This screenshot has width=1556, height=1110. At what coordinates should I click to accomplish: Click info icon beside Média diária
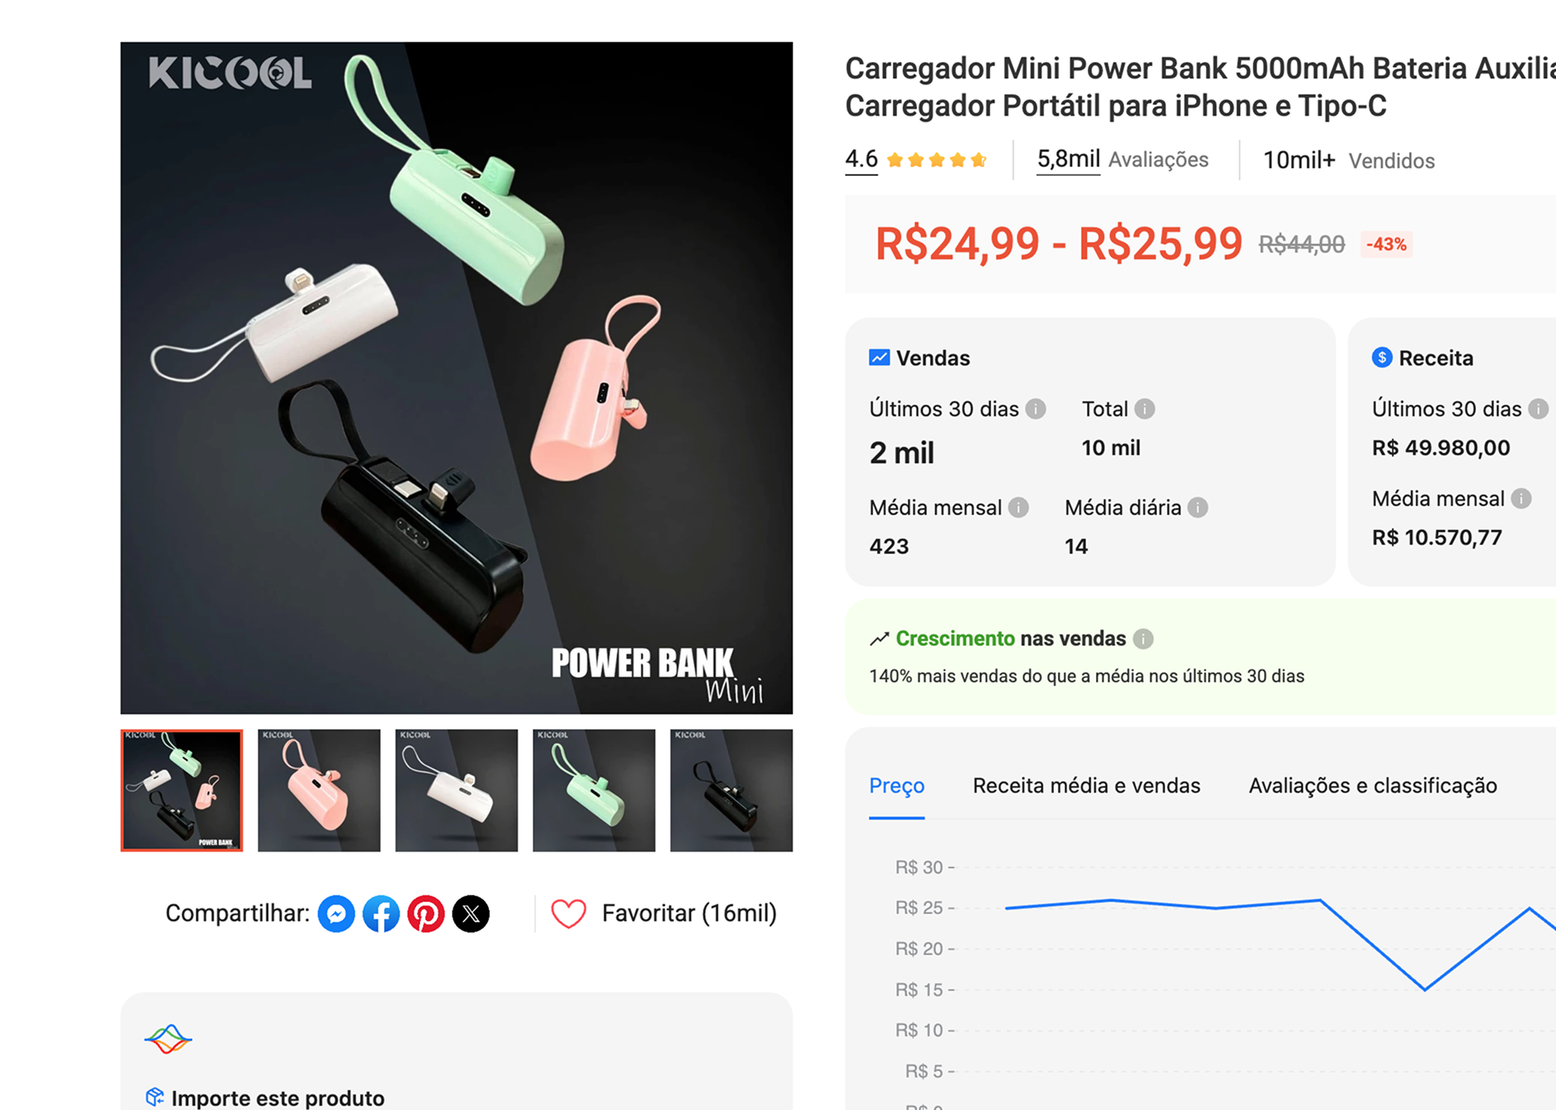pos(1198,508)
